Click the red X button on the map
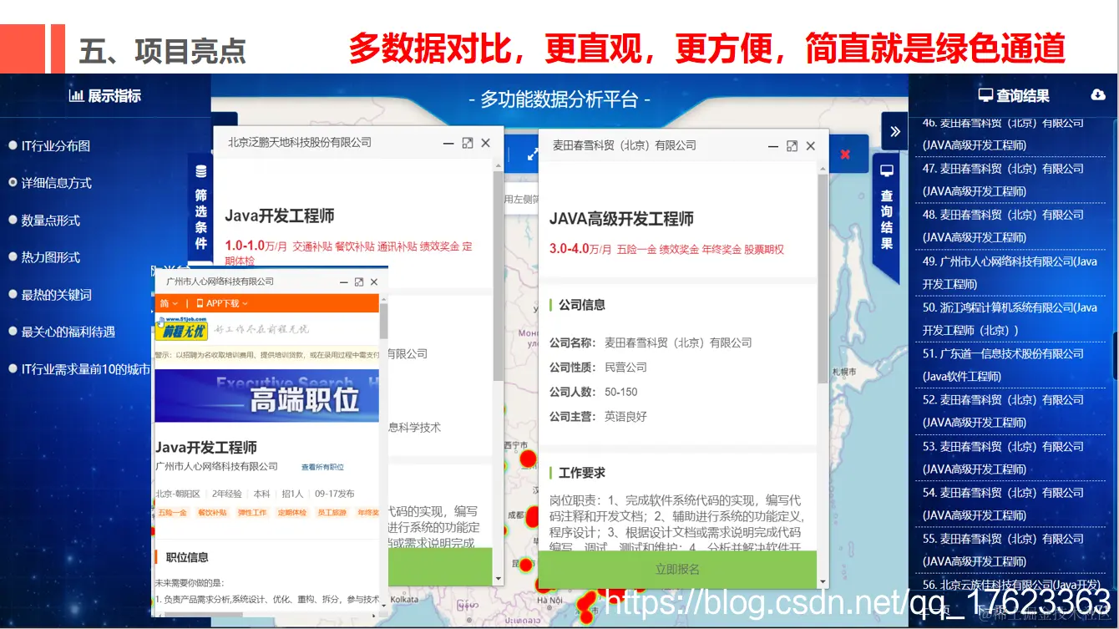This screenshot has height=629, width=1119. [846, 154]
